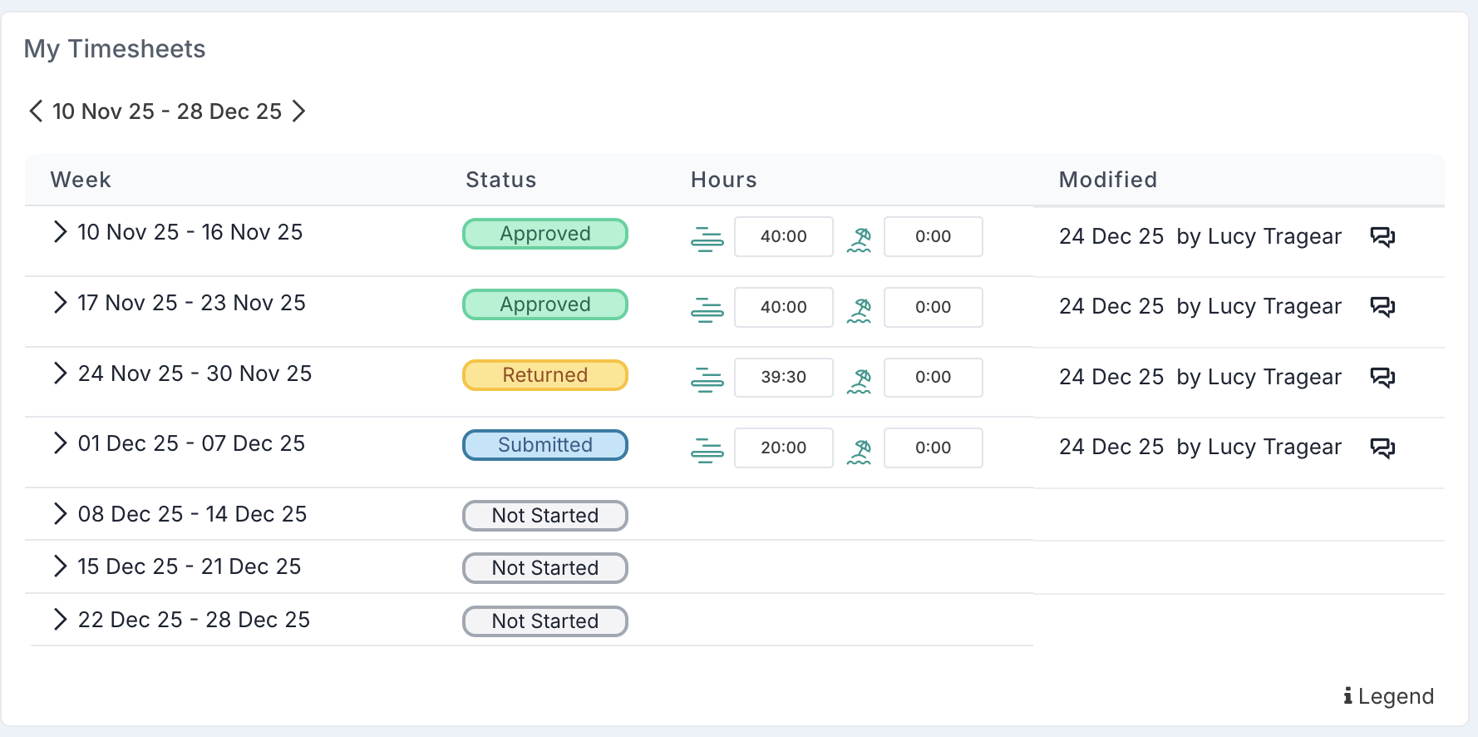Open comments for 24 Nov - 30 Nov week
The image size is (1478, 737).
tap(1382, 378)
